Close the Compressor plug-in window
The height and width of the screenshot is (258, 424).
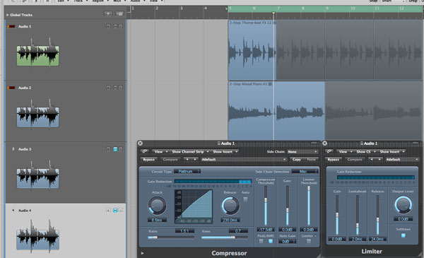tap(140, 143)
